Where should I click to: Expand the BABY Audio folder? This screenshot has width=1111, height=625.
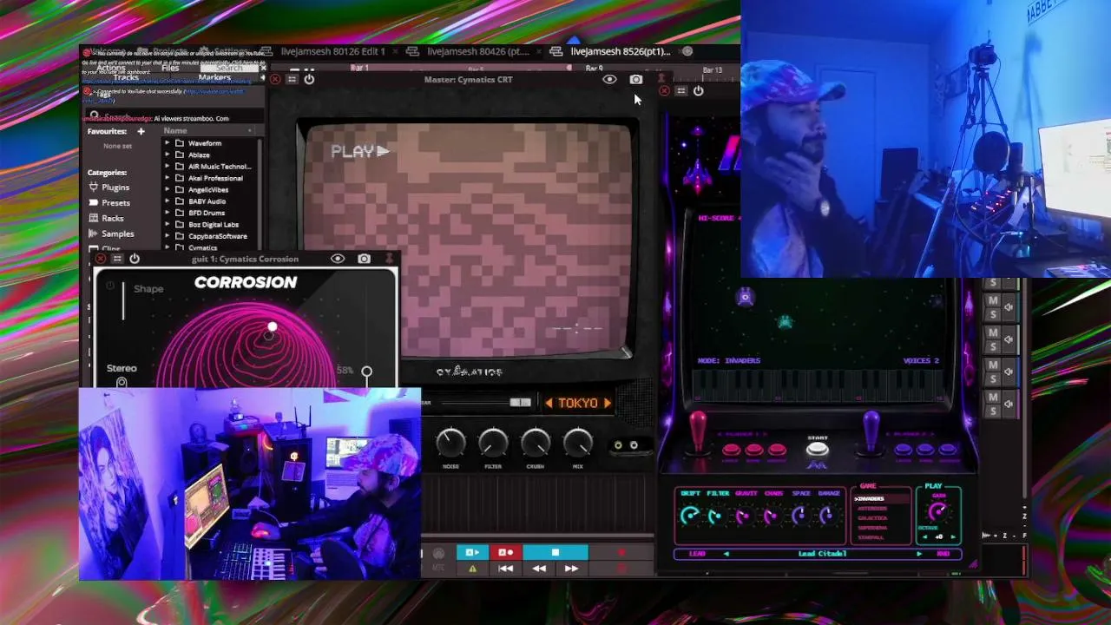167,201
